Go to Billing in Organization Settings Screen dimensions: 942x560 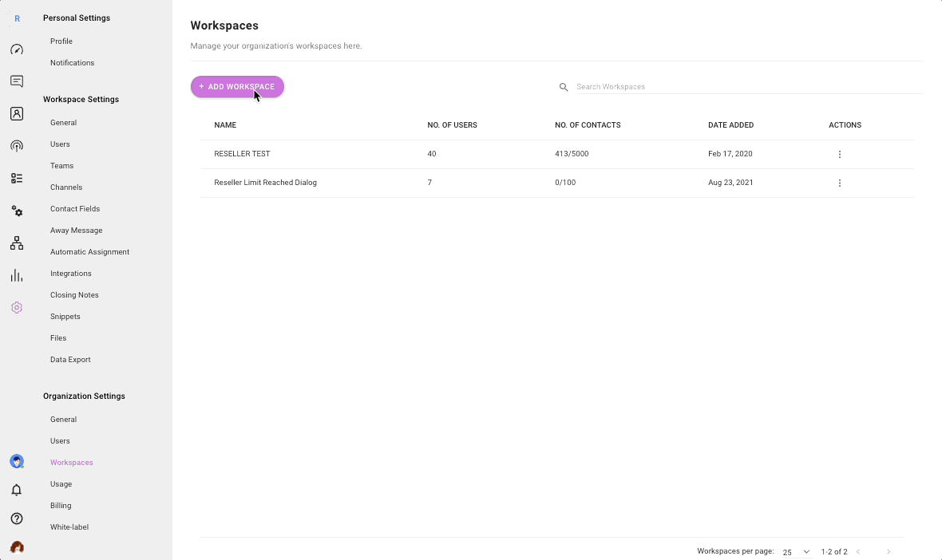[61, 506]
